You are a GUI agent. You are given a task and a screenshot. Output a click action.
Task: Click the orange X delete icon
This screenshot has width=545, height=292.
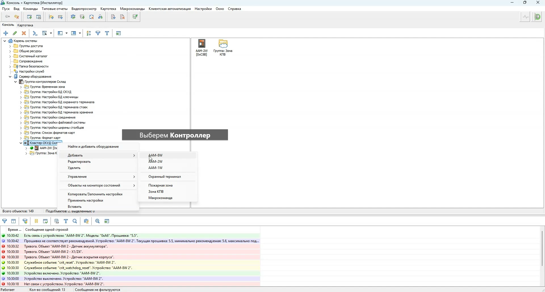[24, 33]
